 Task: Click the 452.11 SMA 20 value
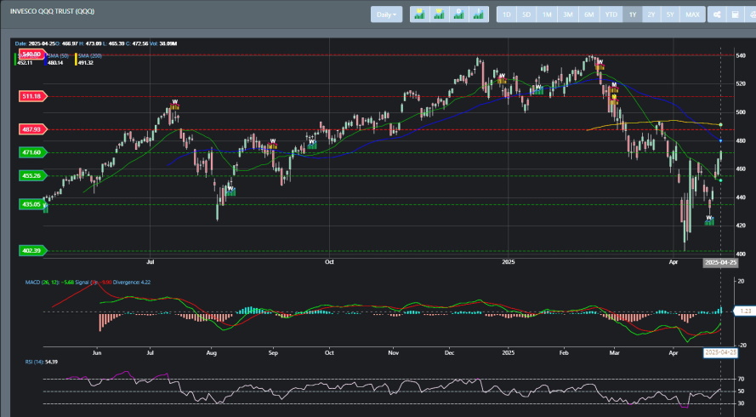(x=25, y=63)
